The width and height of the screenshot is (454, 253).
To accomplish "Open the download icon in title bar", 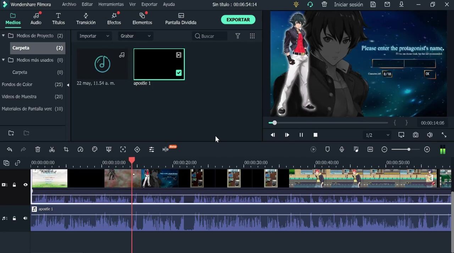I will 402,5.
